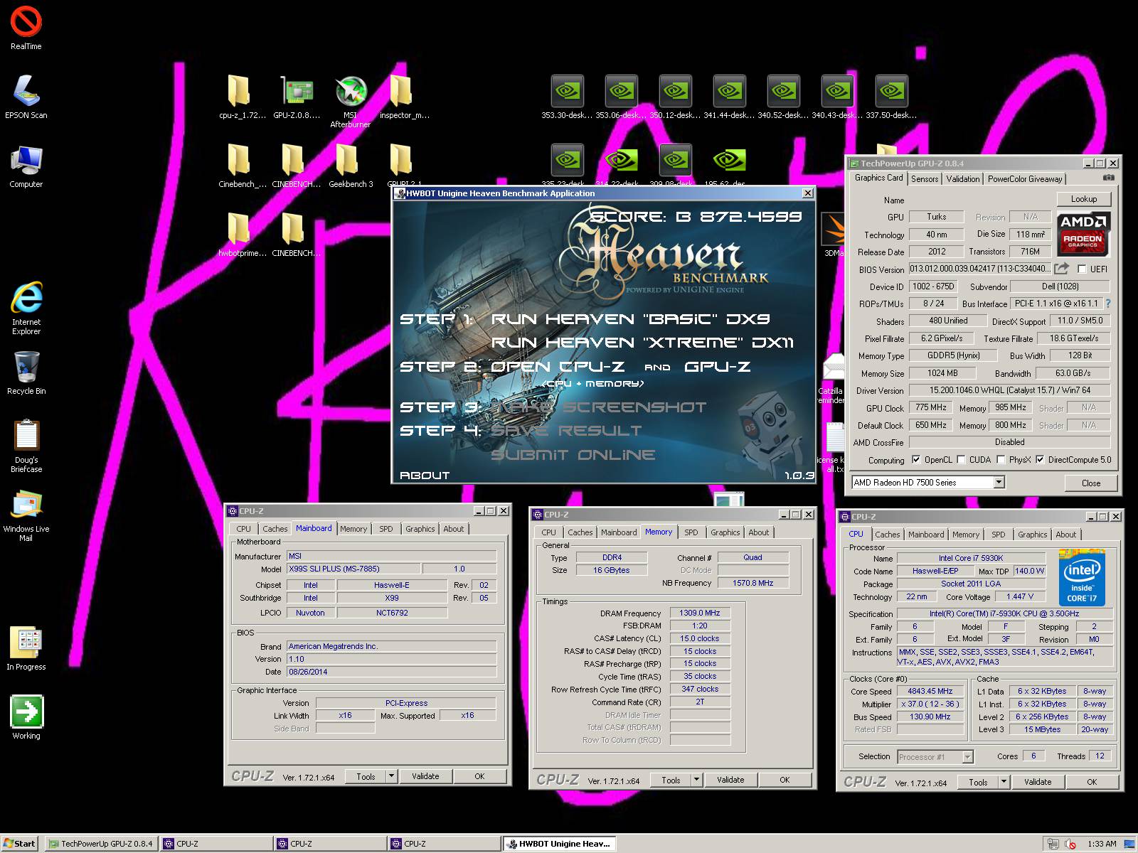Viewport: 1138px width, 853px height.
Task: Click Validate in Memory CPU-Z window
Action: (730, 780)
